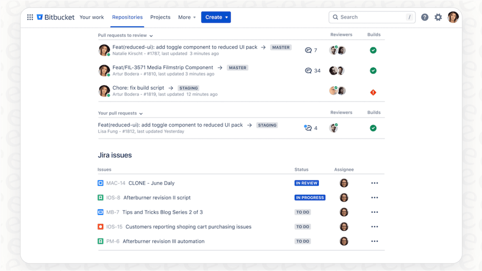The height and width of the screenshot is (271, 482).
Task: Click the bug icon next to IOS-15
Action: 100,227
